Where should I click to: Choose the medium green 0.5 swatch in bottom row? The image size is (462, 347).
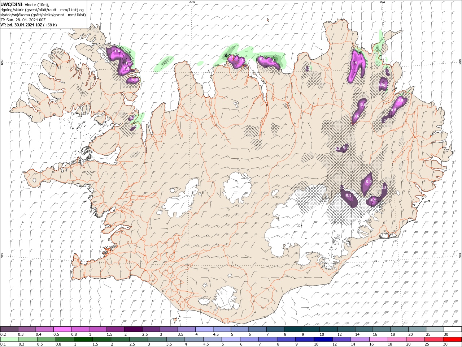pos(46,339)
